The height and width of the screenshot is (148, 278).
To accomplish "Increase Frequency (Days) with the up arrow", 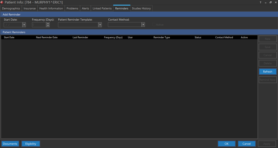I will point(48,24).
